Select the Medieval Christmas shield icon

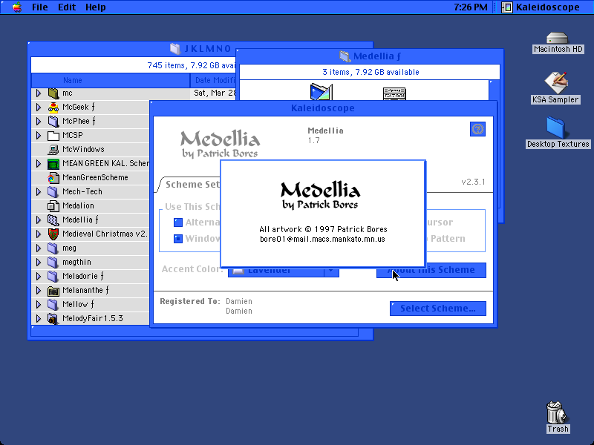pyautogui.click(x=53, y=234)
